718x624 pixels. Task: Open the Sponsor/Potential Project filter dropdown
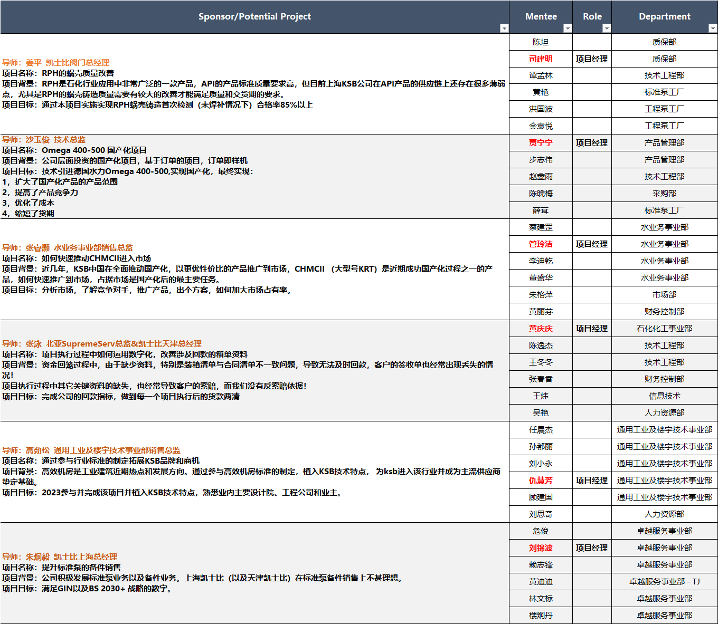[x=504, y=28]
